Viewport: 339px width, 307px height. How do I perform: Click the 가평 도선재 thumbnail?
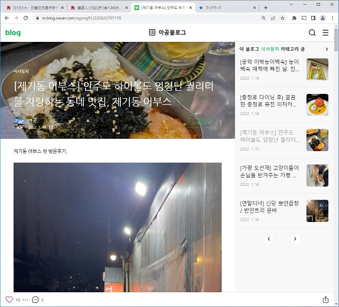(x=317, y=175)
